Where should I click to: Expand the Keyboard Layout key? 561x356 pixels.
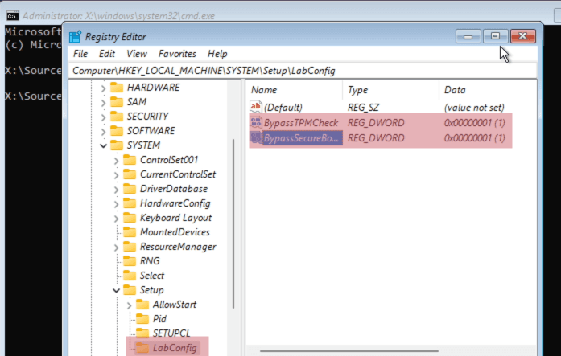pos(116,218)
